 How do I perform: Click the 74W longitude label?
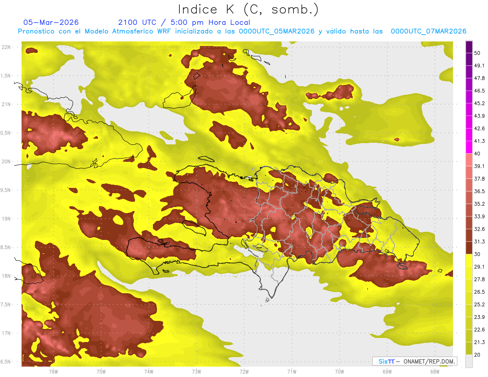(149, 371)
